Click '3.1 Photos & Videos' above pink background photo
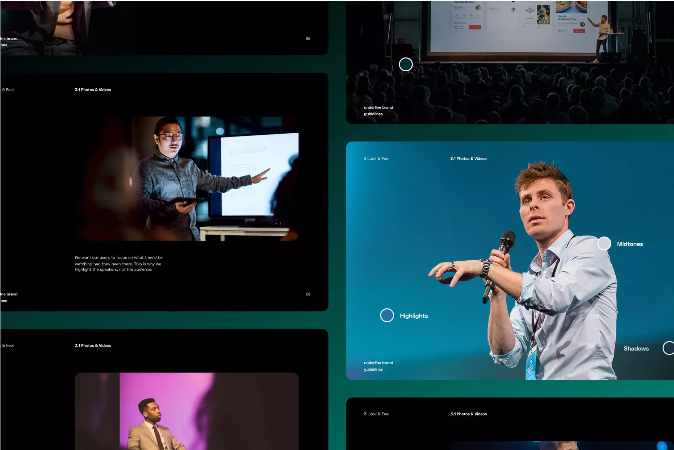 pyautogui.click(x=93, y=345)
